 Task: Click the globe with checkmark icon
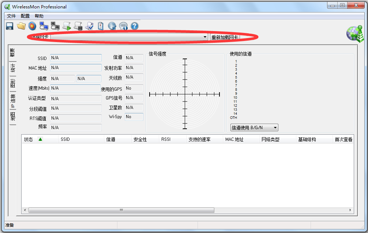(112, 26)
